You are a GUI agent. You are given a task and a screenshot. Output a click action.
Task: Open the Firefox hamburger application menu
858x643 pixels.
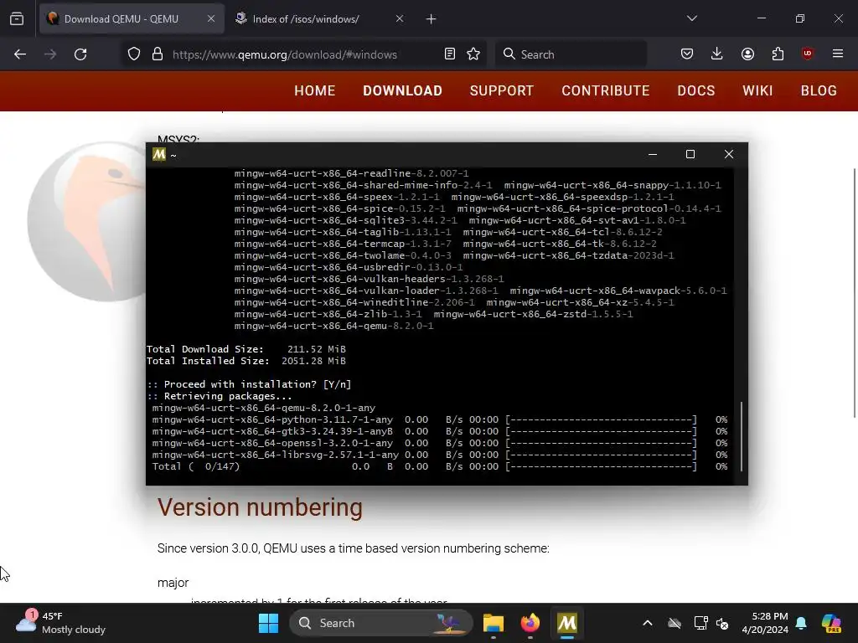click(x=838, y=54)
